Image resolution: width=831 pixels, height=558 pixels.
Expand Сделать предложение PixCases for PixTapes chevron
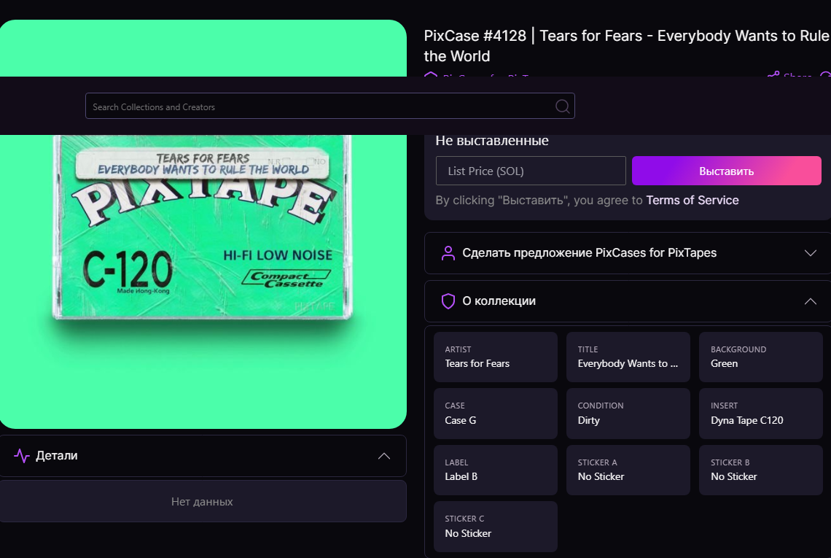point(810,252)
